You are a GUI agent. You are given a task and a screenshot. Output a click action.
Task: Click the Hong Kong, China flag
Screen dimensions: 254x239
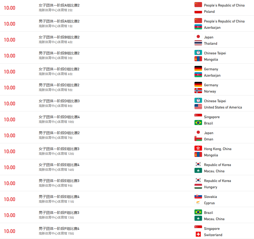click(198, 149)
